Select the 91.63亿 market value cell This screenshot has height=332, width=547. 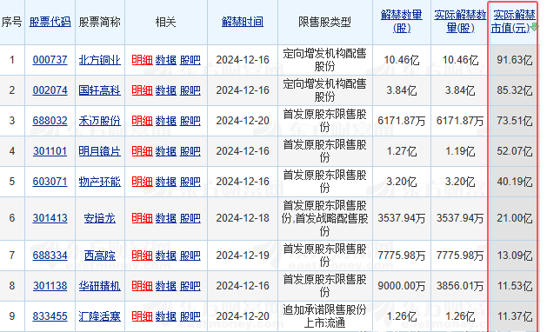pos(514,60)
